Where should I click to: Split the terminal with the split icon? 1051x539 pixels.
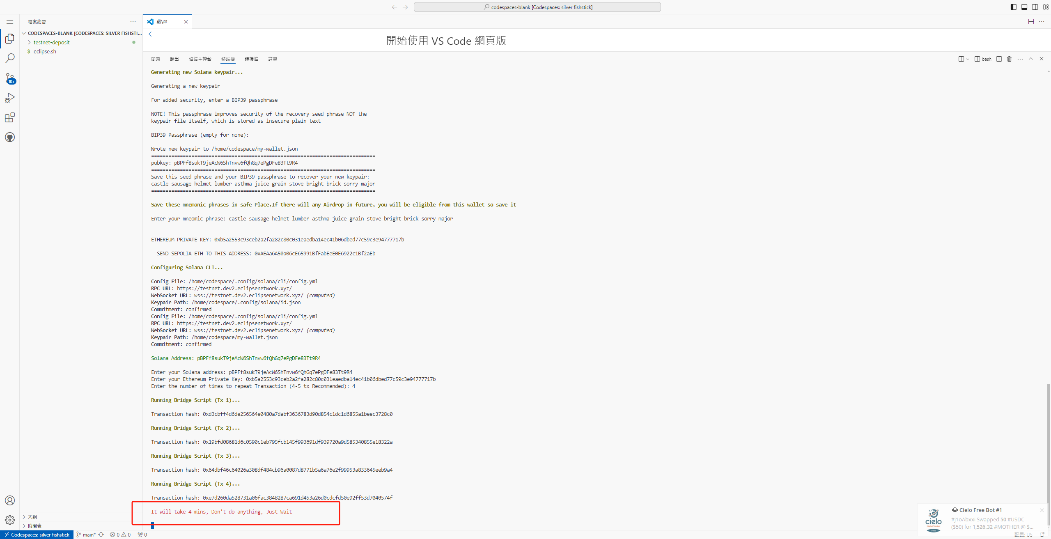pyautogui.click(x=999, y=59)
